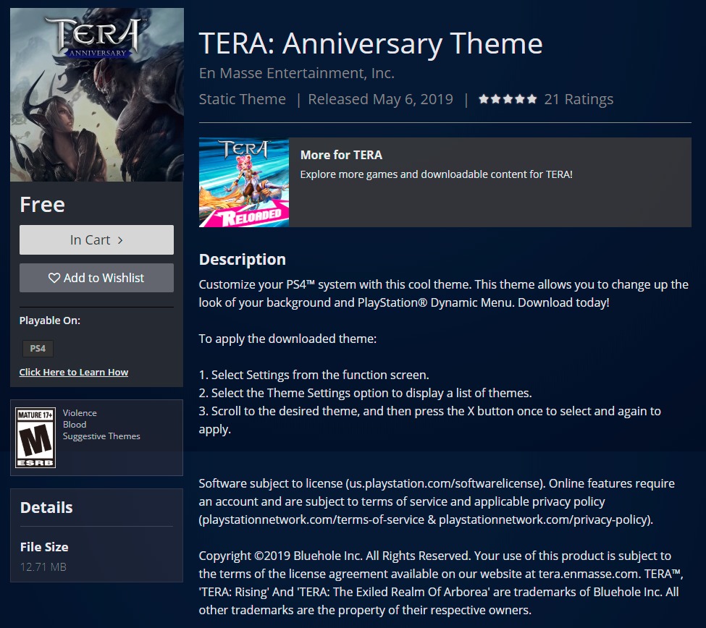The width and height of the screenshot is (706, 628).
Task: Click the Free price label
Action: point(42,205)
